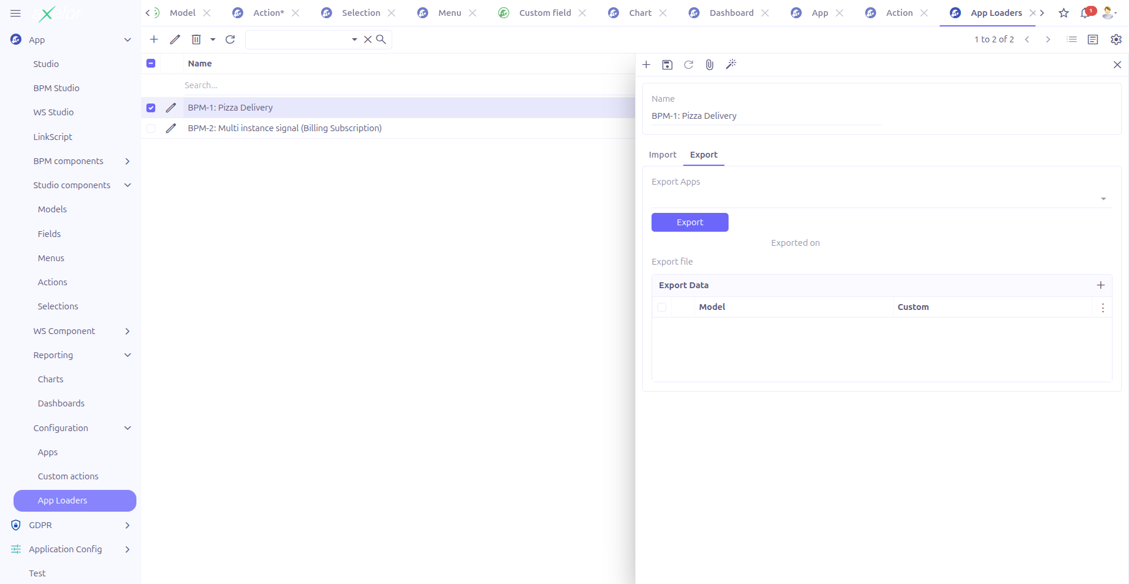The height and width of the screenshot is (584, 1129).
Task: Add a new record in the details panel
Action: coord(646,65)
